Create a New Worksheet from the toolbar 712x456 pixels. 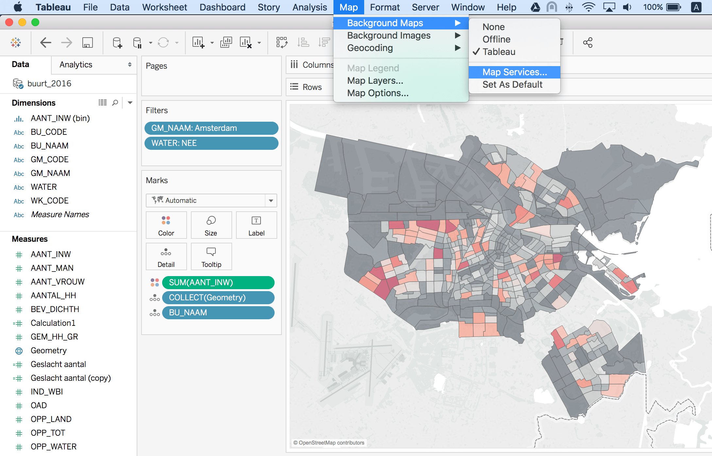tap(198, 43)
